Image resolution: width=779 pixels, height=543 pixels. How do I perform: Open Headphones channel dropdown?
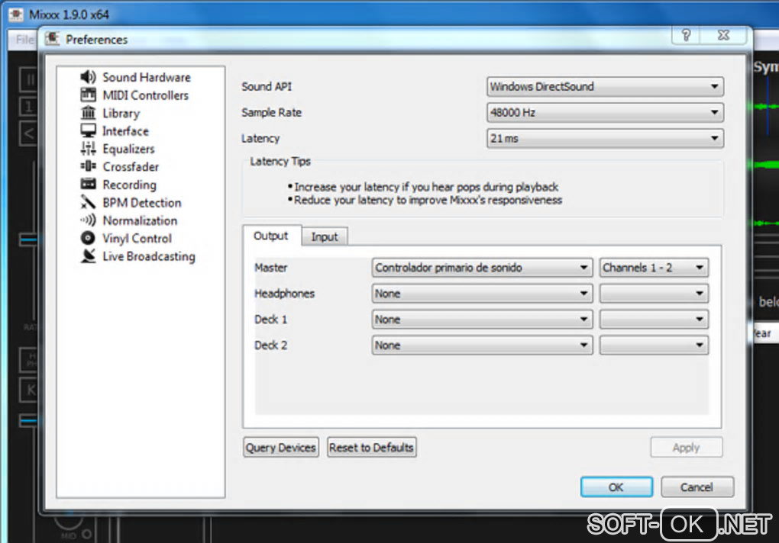(x=654, y=294)
